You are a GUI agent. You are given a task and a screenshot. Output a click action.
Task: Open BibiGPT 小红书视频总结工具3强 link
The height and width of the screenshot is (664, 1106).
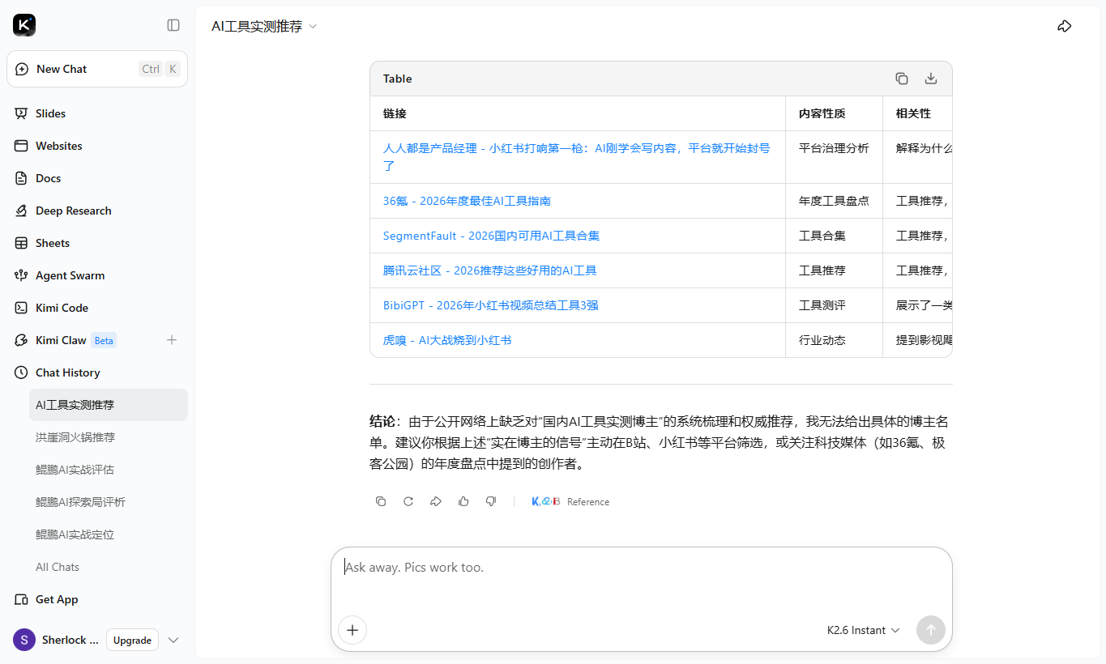coord(491,305)
